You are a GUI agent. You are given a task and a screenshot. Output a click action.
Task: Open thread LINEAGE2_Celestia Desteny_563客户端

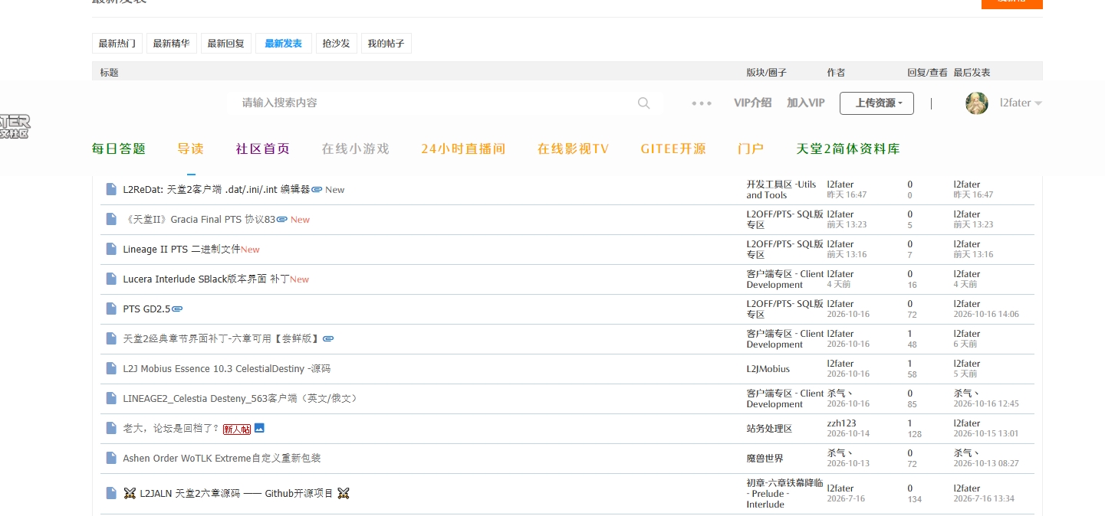click(240, 398)
